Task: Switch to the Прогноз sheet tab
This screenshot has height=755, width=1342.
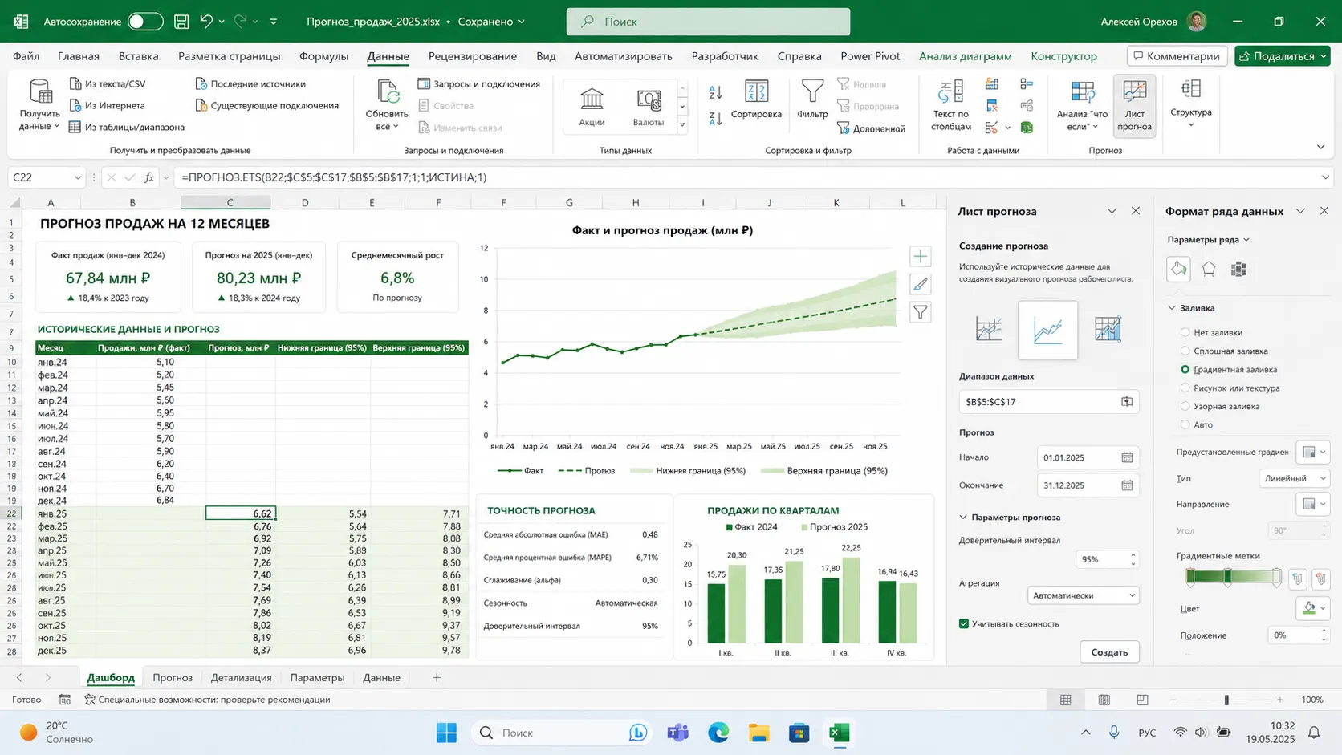Action: click(x=173, y=678)
